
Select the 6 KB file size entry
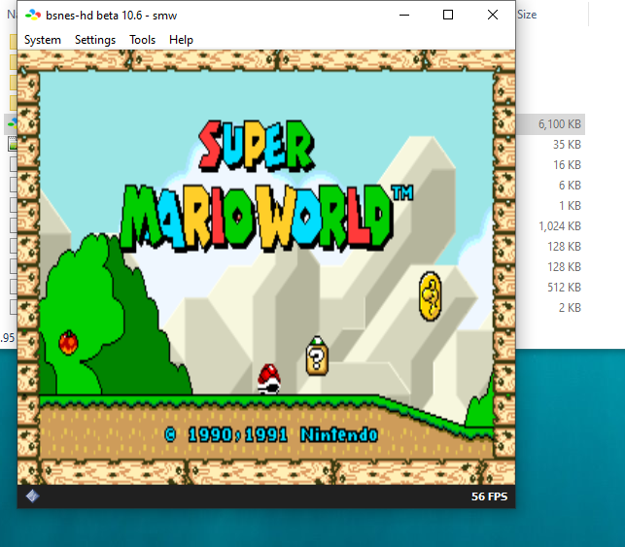(x=570, y=186)
